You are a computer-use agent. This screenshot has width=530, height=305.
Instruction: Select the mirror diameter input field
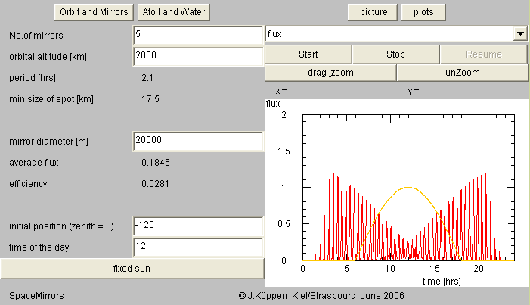pos(197,141)
